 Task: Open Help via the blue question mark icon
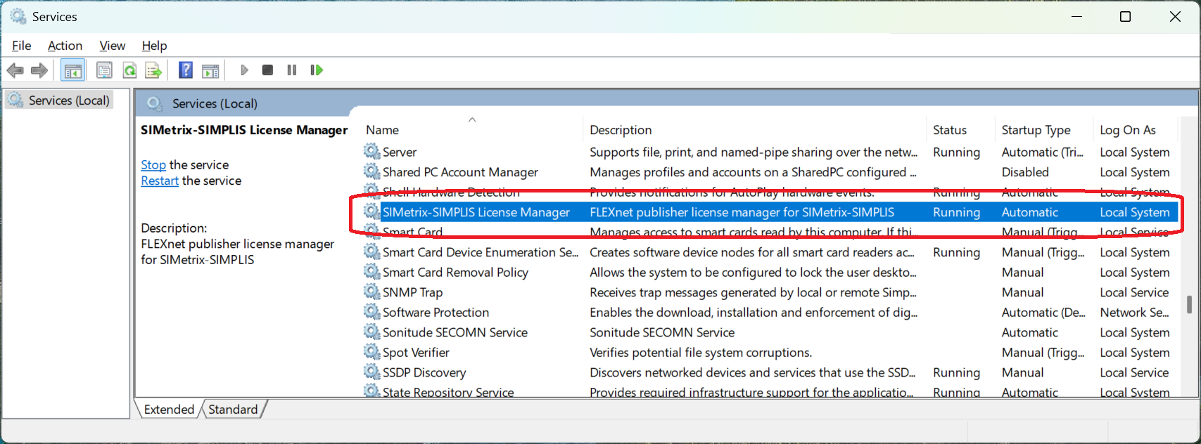[x=186, y=70]
